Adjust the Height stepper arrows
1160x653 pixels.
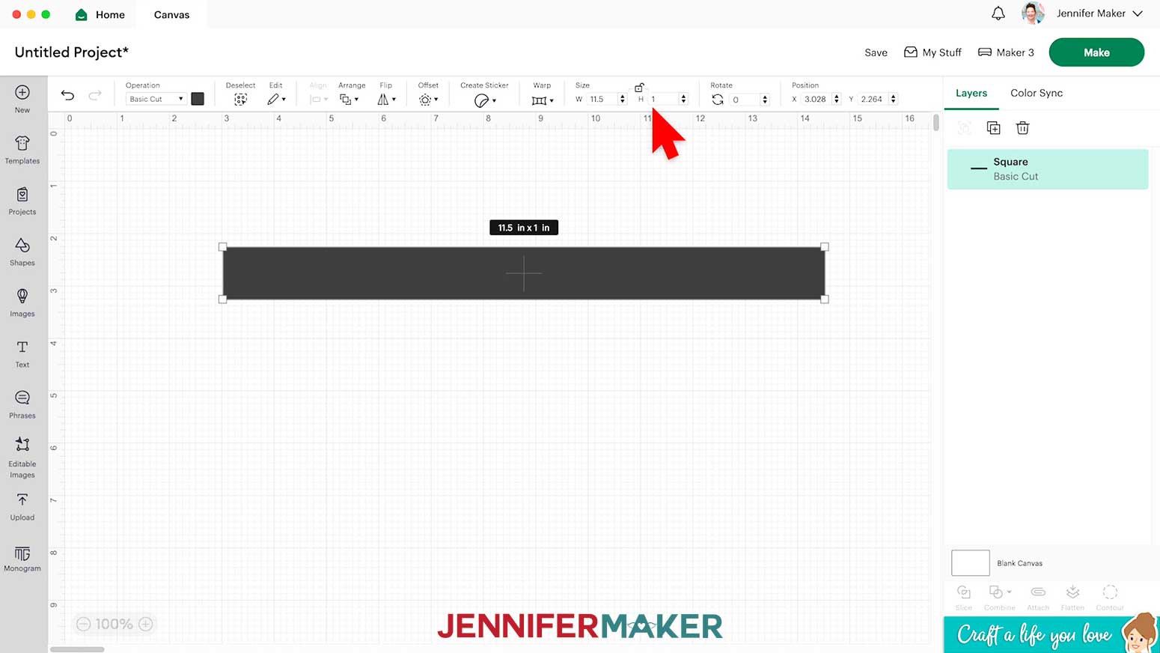click(x=683, y=99)
